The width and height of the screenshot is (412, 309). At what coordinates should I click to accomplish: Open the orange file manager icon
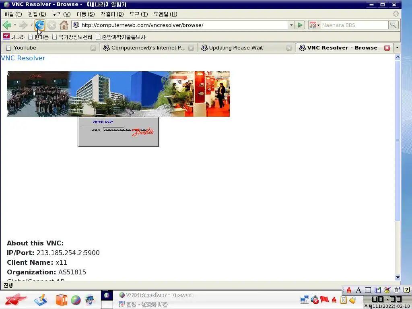pos(61,300)
